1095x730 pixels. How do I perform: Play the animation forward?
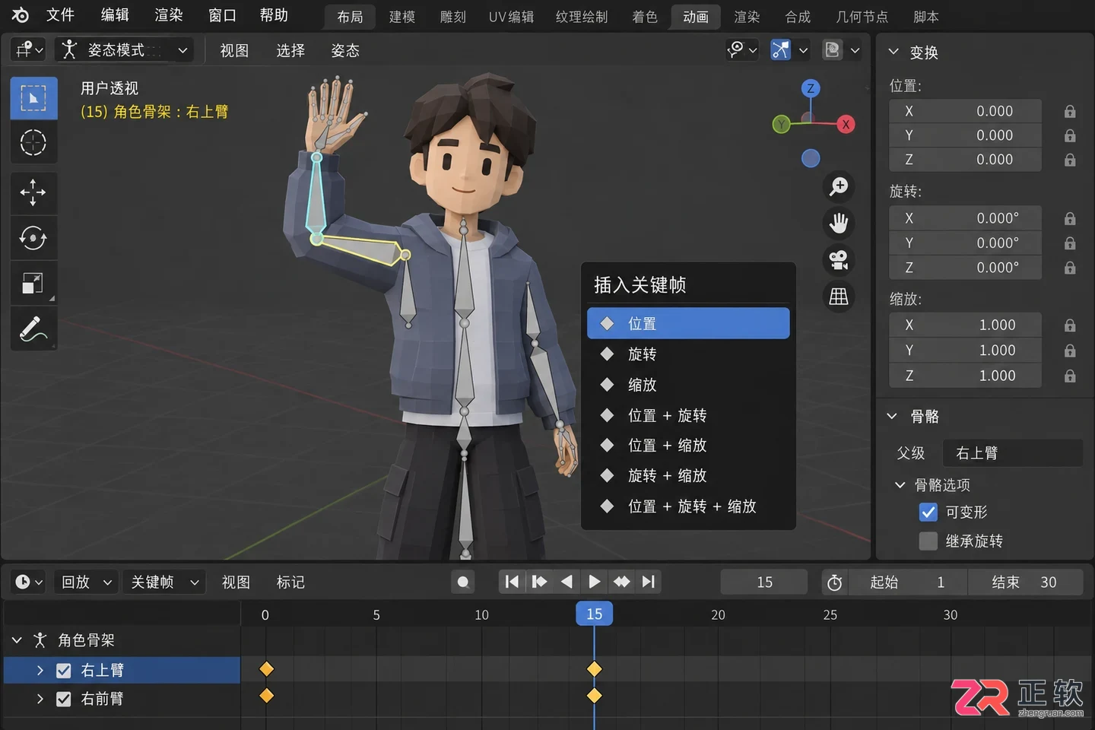tap(594, 582)
